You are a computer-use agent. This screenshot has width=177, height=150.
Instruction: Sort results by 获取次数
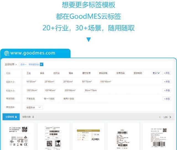coord(28,117)
